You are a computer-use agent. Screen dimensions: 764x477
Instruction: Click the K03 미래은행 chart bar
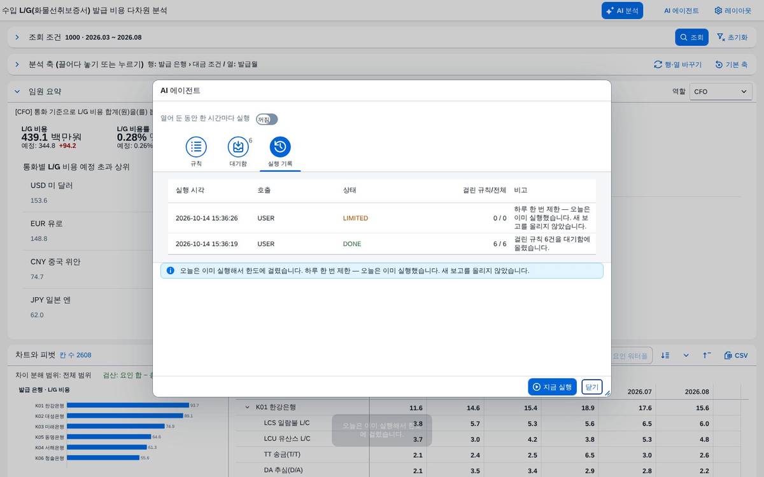(x=116, y=426)
